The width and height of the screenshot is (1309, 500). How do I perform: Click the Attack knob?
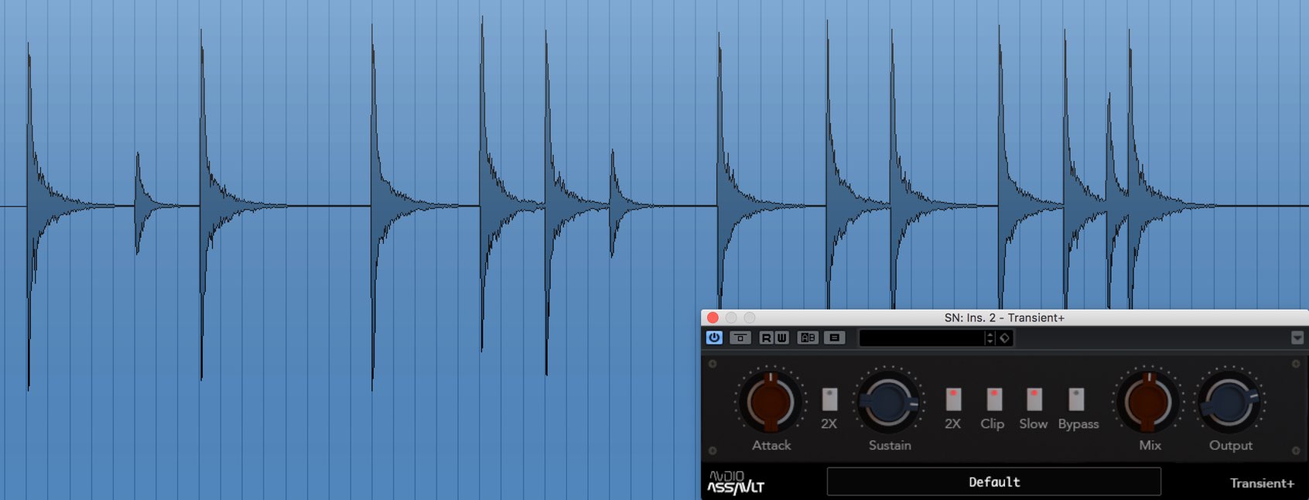click(771, 402)
